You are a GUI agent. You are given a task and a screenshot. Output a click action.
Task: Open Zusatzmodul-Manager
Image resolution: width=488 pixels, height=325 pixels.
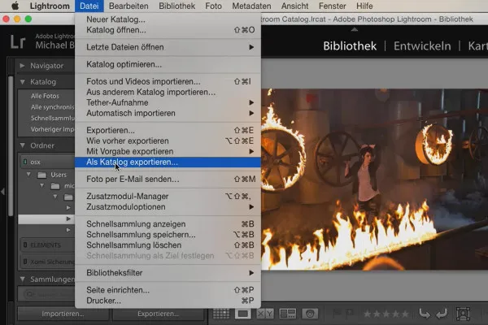point(168,197)
